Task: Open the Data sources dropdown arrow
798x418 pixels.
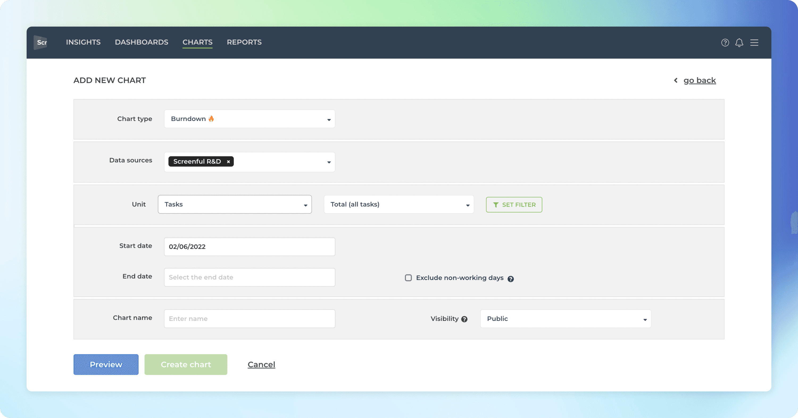Action: tap(329, 162)
